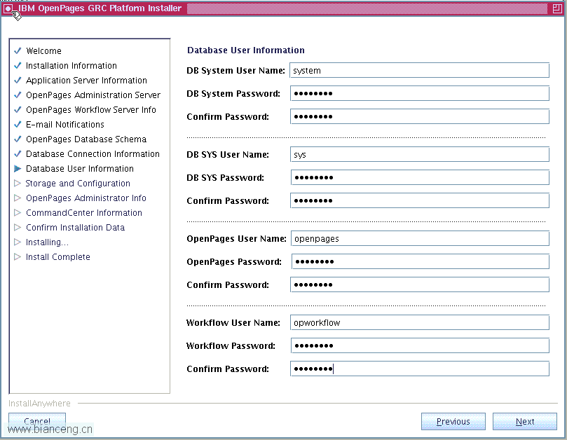The height and width of the screenshot is (440, 567).
Task: Click checkmark icon beside E-mail Notifications
Action: [18, 125]
